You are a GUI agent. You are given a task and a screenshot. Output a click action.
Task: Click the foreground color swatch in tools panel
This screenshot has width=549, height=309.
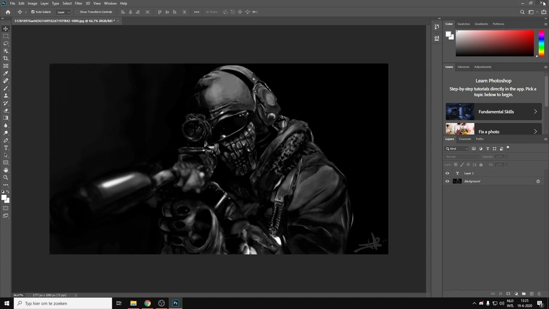(4, 197)
